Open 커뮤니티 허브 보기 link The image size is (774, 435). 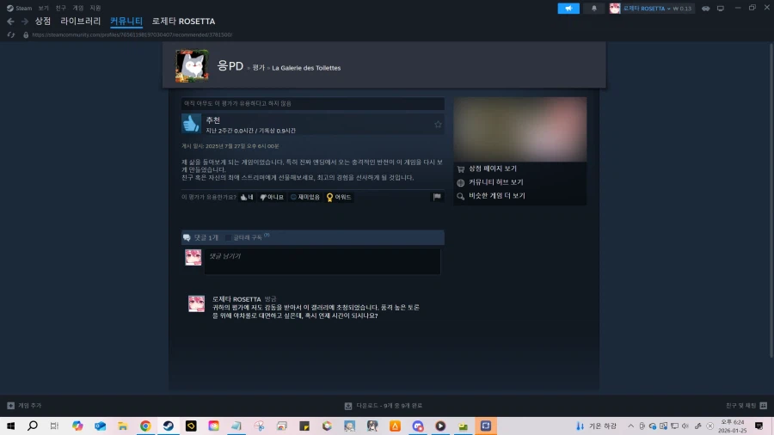[495, 182]
